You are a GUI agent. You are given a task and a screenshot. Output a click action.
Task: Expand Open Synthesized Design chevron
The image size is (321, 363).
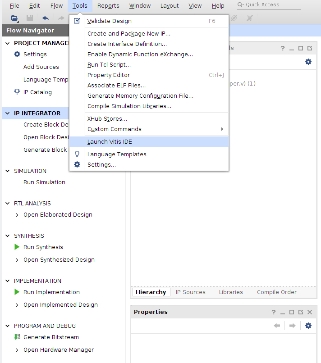click(17, 260)
